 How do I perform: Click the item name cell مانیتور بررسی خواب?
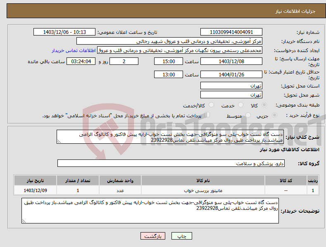[203, 190]
